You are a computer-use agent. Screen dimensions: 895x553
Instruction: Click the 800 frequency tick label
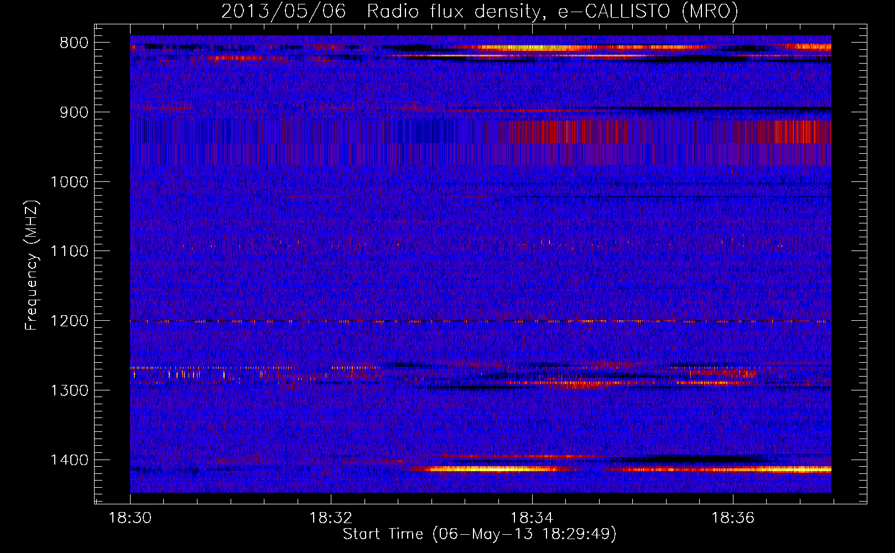[x=74, y=43]
